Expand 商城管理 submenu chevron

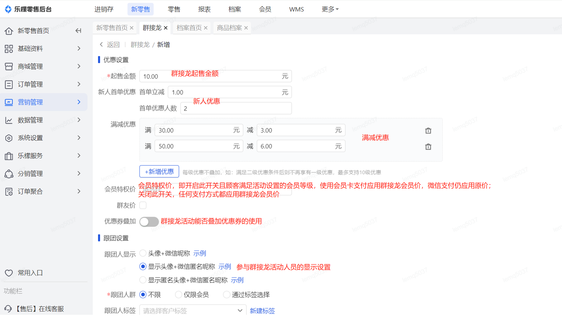(x=79, y=66)
